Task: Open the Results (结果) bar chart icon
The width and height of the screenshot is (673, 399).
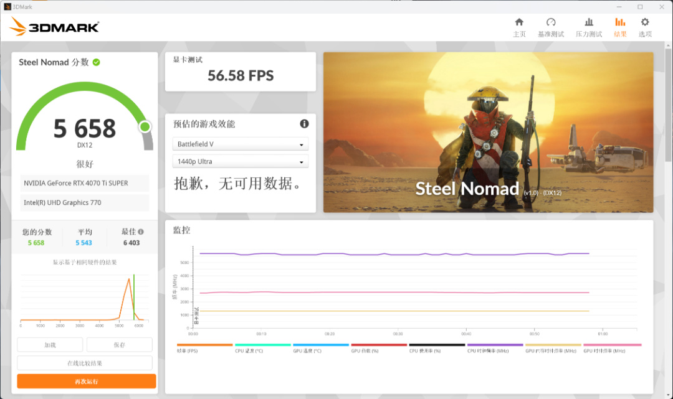Action: (620, 22)
